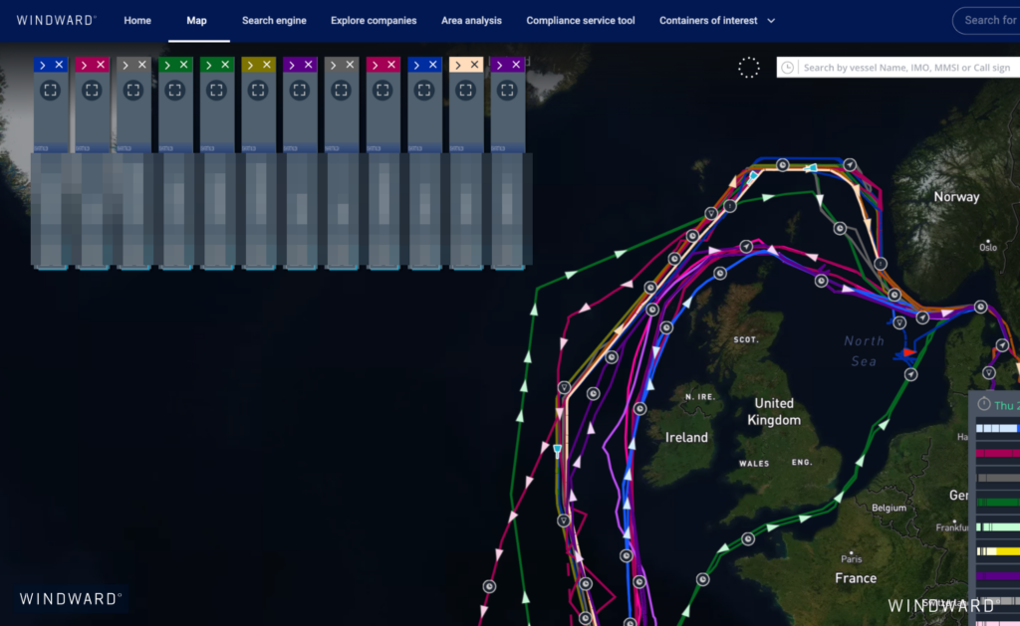Close the peach vessel card
Viewport: 1020px width, 626px height.
point(475,65)
